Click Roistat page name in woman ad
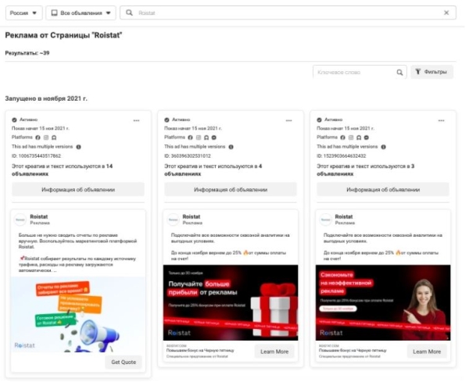Viewport: 469px width, 382px height. point(344,216)
